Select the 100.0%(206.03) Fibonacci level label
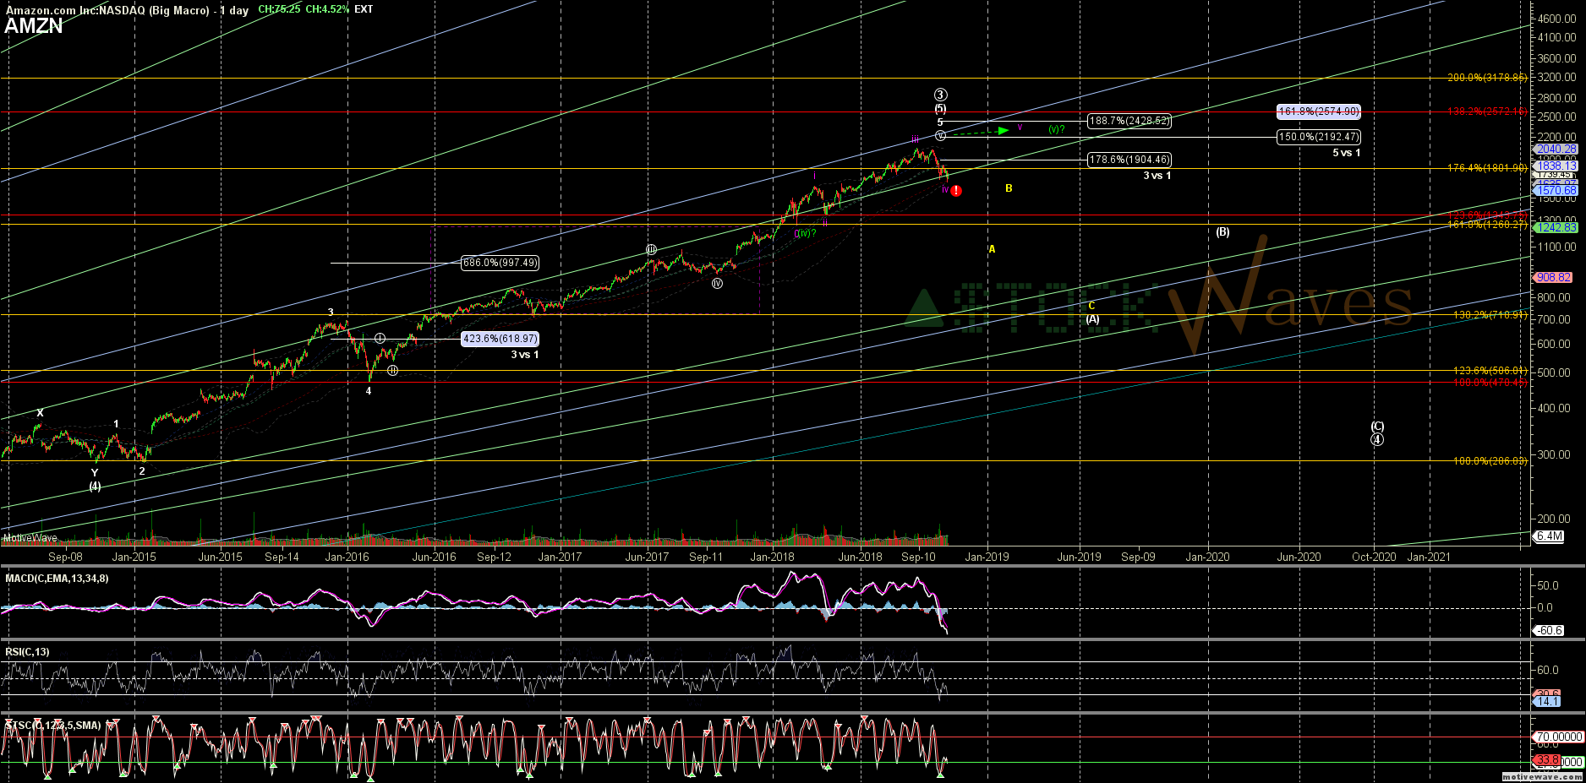The image size is (1586, 783). 1490,461
